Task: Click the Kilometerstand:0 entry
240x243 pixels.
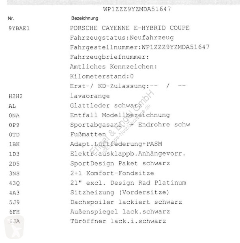Action: pyautogui.click(x=102, y=77)
